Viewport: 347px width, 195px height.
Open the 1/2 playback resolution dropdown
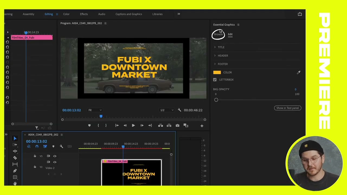(167, 110)
